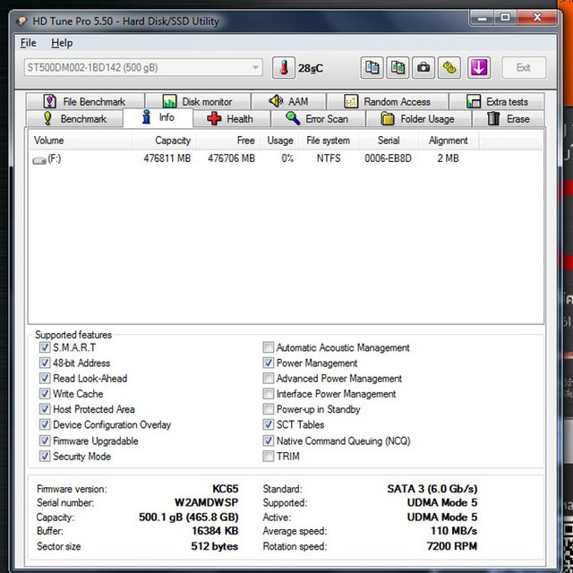
Task: Select the NTFS file system cell
Action: click(x=329, y=158)
